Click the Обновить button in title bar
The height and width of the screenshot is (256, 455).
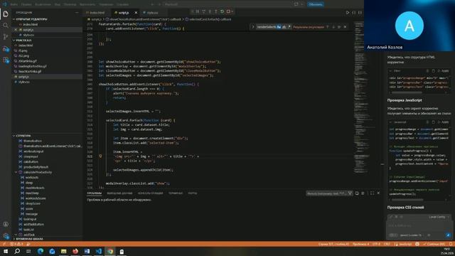click(x=316, y=4)
